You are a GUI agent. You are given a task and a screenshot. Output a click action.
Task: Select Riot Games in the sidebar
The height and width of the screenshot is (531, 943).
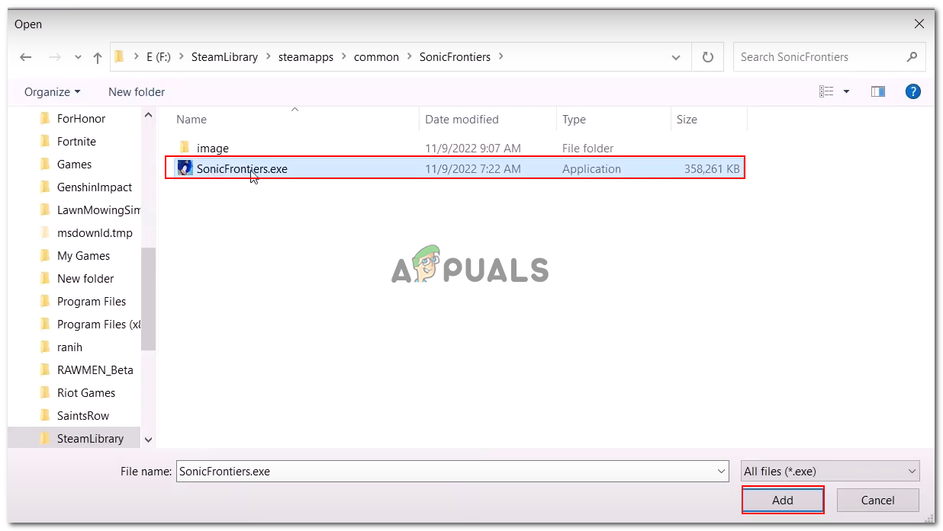[x=87, y=392]
